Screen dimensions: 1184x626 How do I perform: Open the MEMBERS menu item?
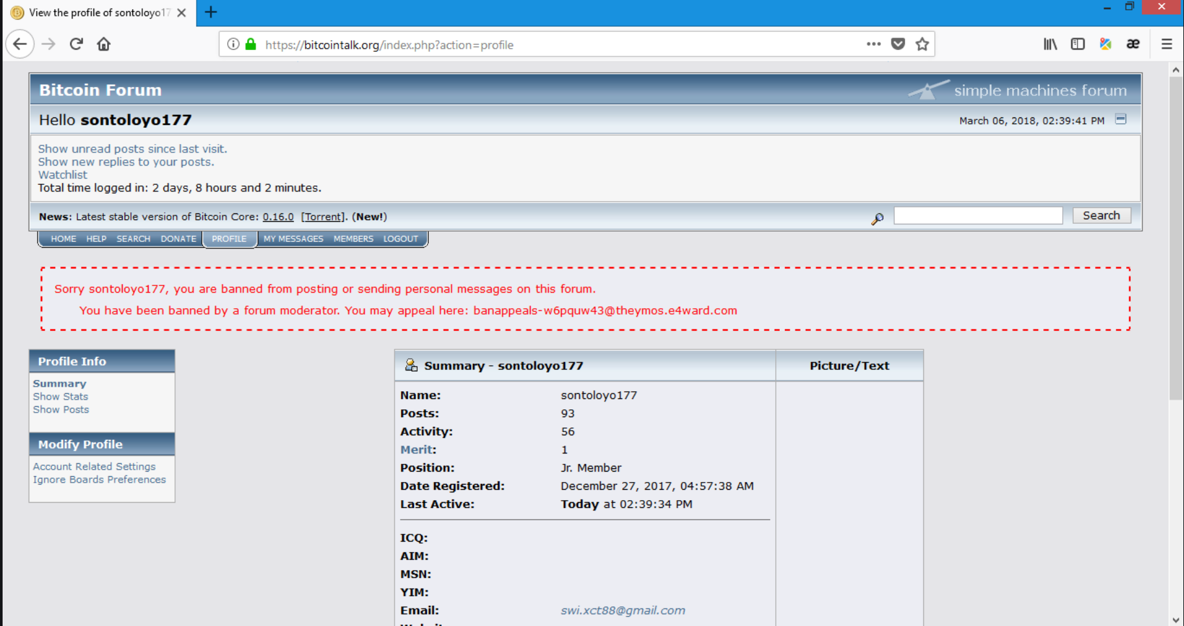tap(354, 239)
